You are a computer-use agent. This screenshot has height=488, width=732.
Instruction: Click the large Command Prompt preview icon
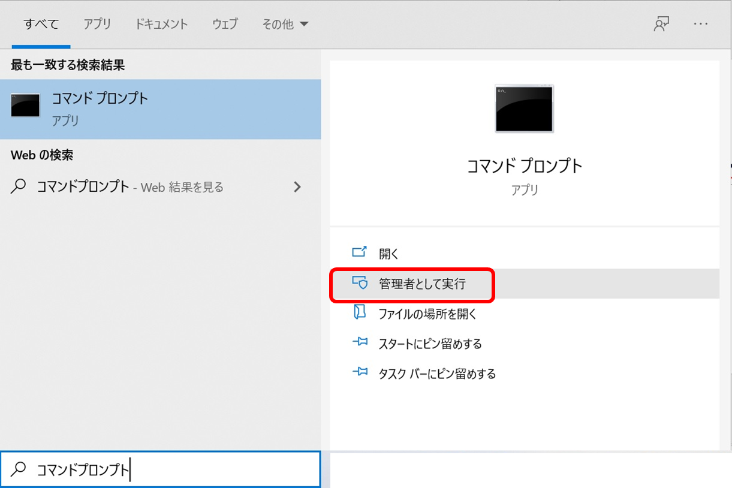pyautogui.click(x=523, y=109)
